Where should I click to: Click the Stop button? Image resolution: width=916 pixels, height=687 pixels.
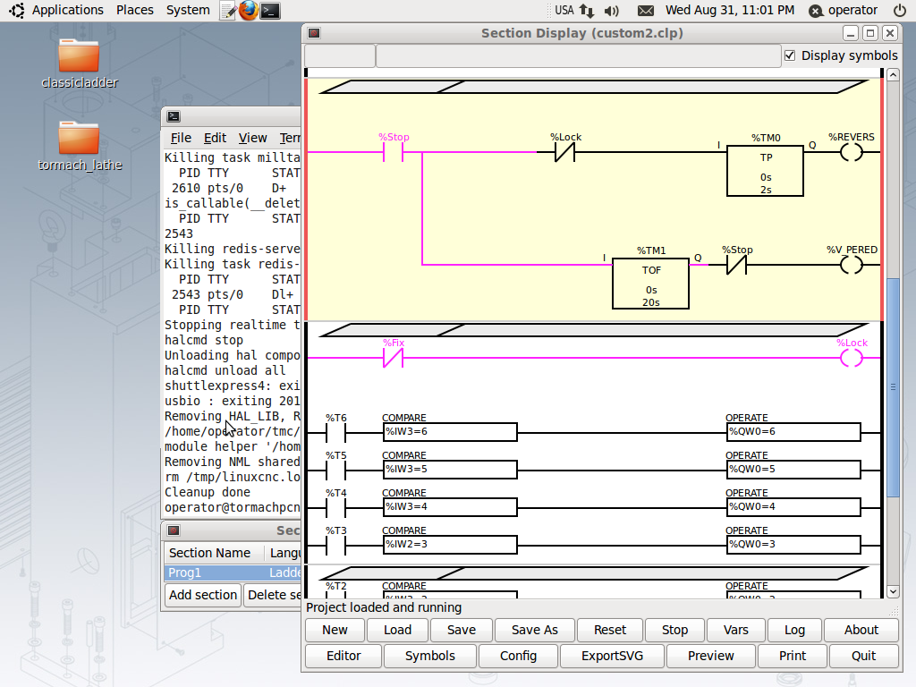click(674, 630)
